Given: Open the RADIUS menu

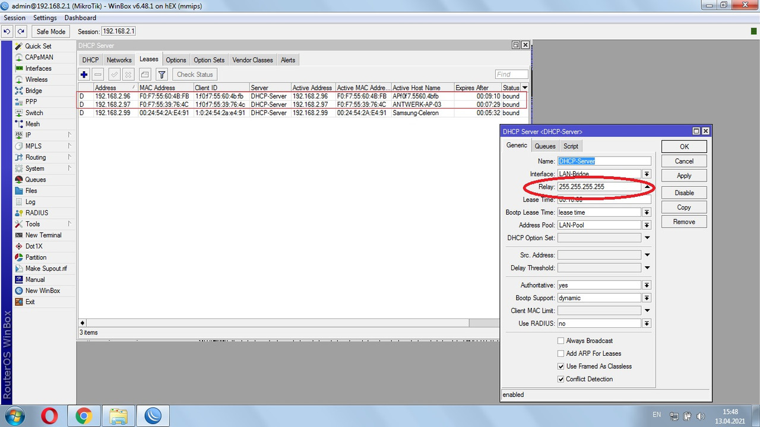Looking at the screenshot, I should tap(37, 213).
